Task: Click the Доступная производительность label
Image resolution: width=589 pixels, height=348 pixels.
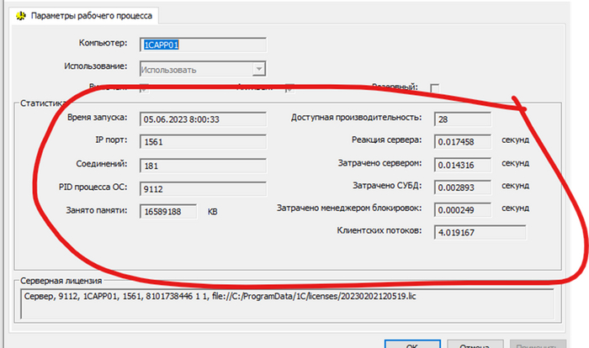Action: pos(356,118)
